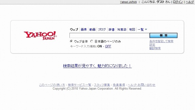Viewport: 195px width, 110px height.
Task: Focus the search keyword input field
Action: click(x=109, y=35)
